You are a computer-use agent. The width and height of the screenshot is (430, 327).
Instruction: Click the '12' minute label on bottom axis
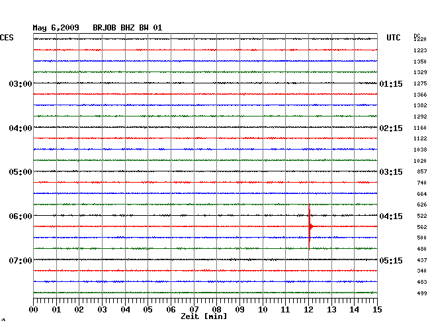click(308, 310)
